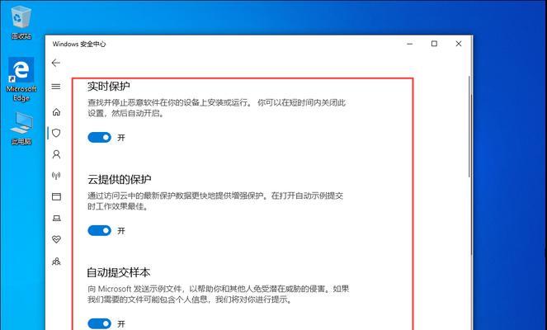This screenshot has height=330, width=547.
Task: Open Recycle Bin on desktop
Action: 21,21
